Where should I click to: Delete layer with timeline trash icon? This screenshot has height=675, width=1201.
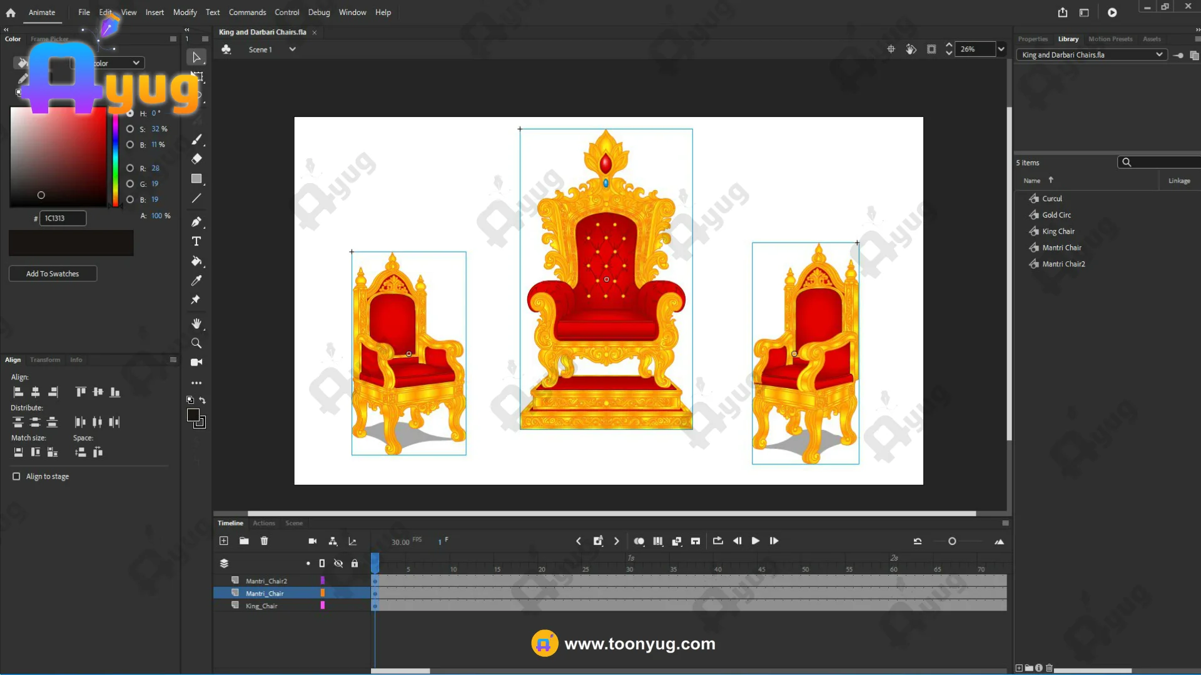(264, 541)
